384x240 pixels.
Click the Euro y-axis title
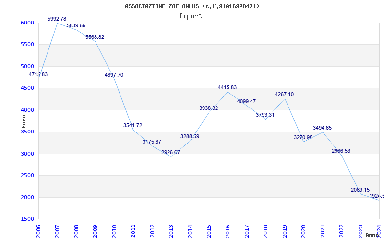click(24, 121)
